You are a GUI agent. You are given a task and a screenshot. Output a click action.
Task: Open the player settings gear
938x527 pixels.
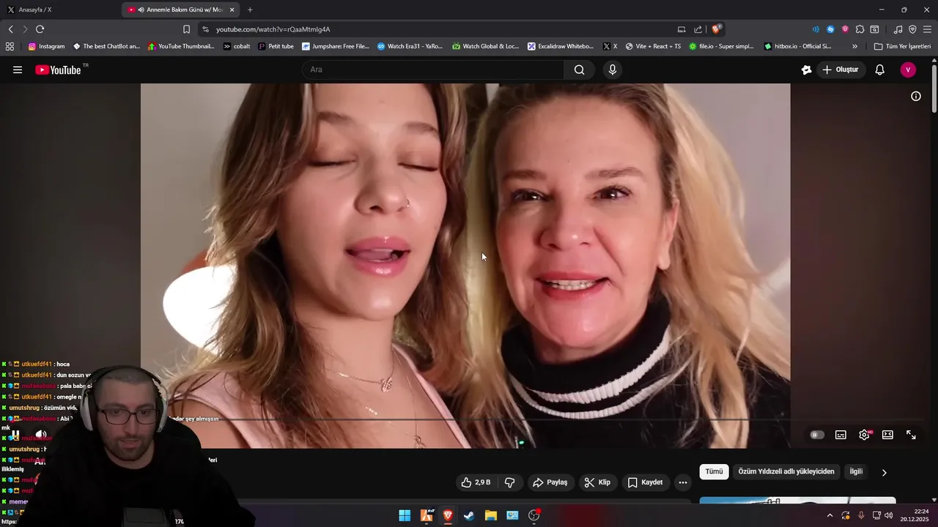pos(865,435)
